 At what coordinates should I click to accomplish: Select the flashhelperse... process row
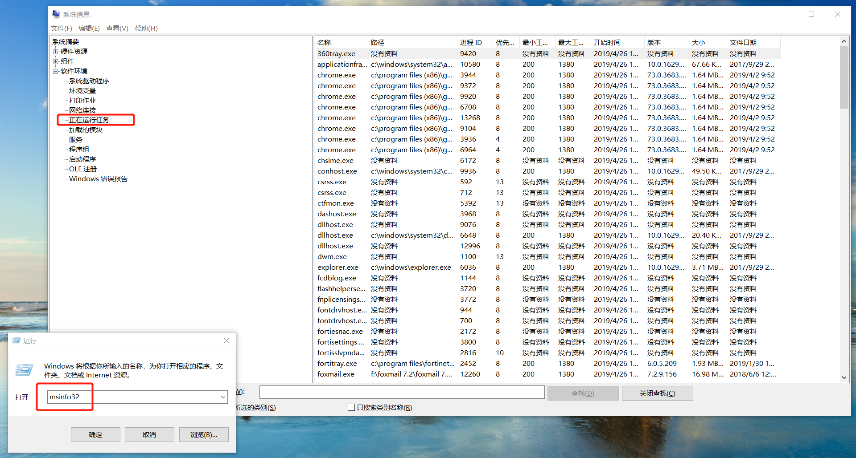(548, 288)
